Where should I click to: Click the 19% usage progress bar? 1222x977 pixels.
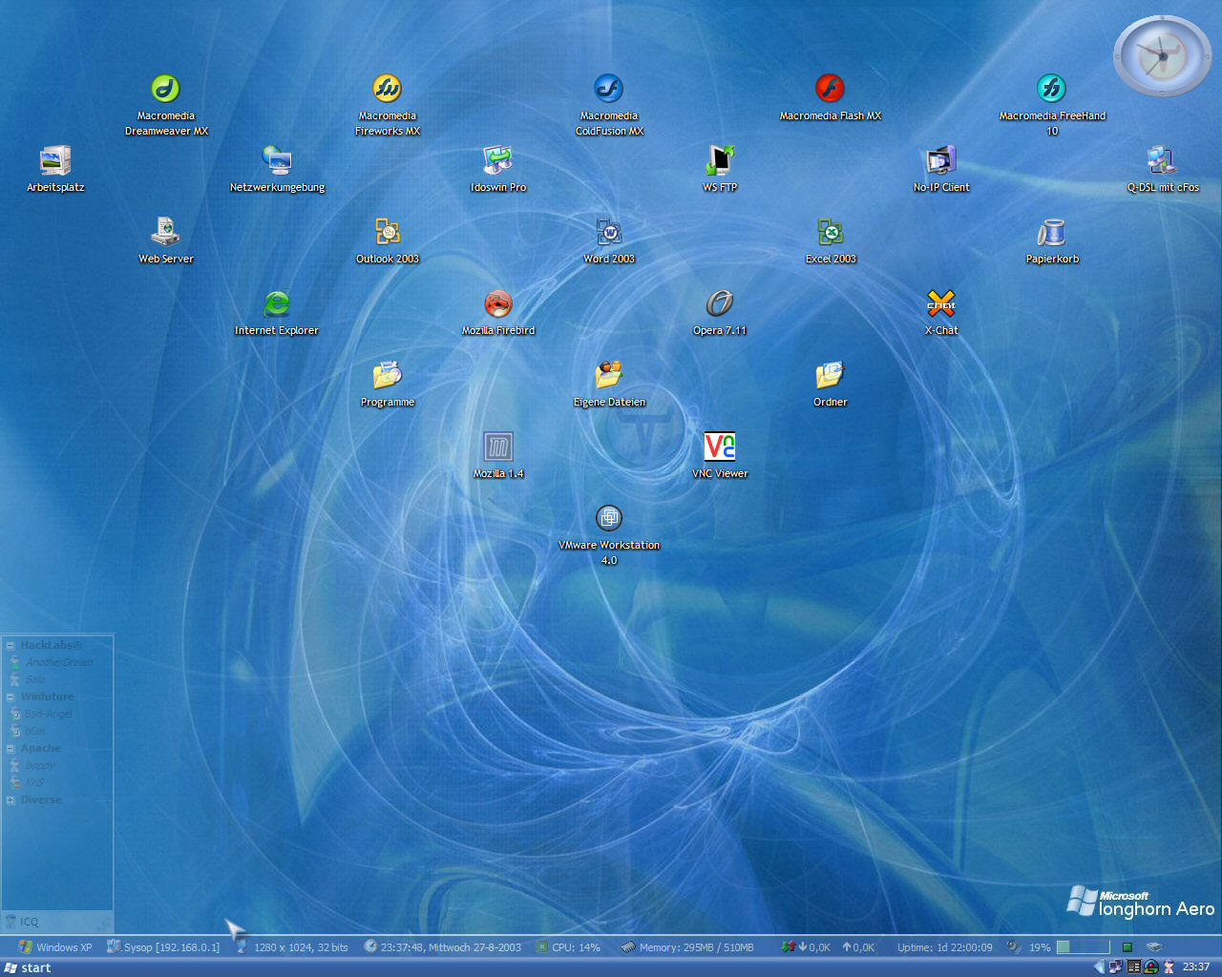(x=1083, y=947)
